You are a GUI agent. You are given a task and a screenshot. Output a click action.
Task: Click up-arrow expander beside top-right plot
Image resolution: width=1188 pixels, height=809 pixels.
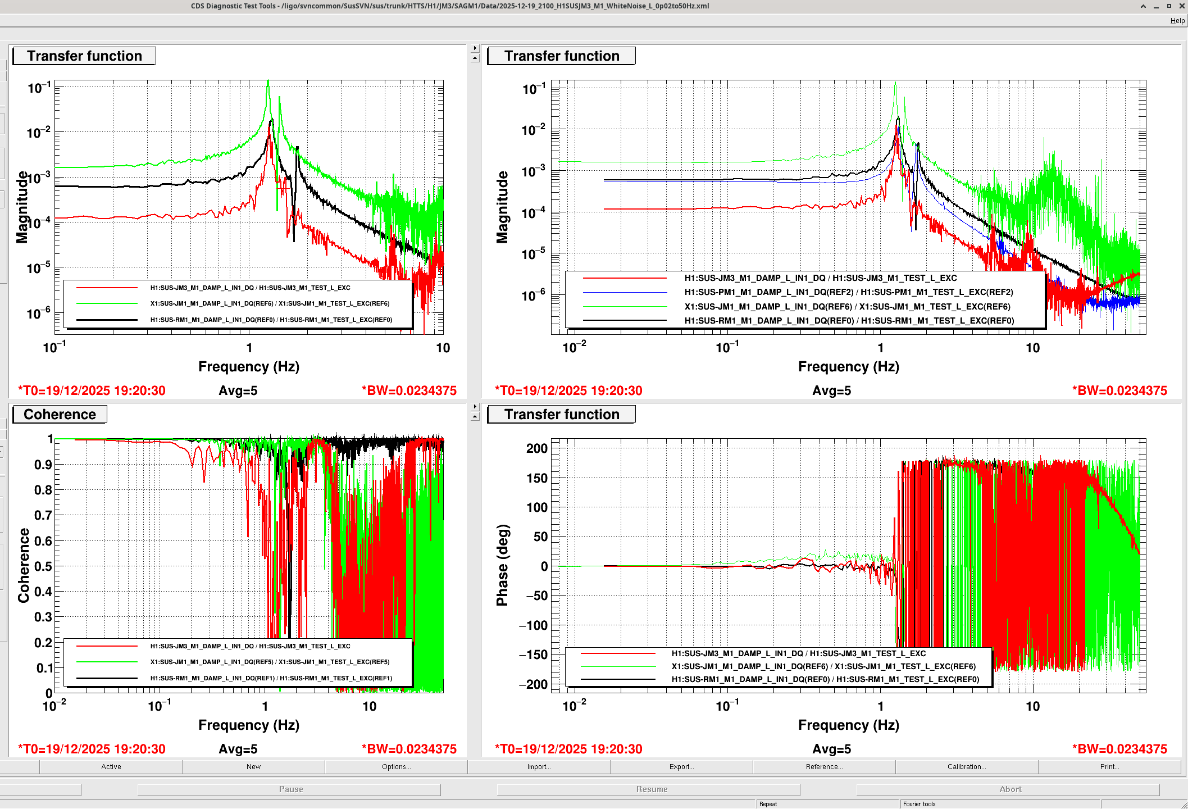[x=475, y=58]
